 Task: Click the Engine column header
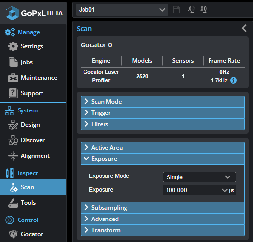(101, 61)
